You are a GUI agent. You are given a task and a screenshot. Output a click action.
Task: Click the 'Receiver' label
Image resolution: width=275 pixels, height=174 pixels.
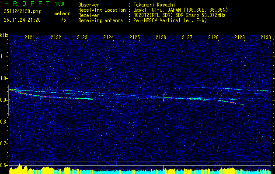coord(89,15)
